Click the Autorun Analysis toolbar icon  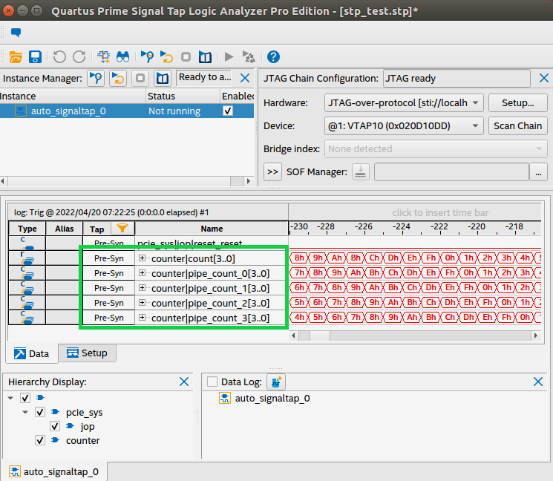(167, 57)
